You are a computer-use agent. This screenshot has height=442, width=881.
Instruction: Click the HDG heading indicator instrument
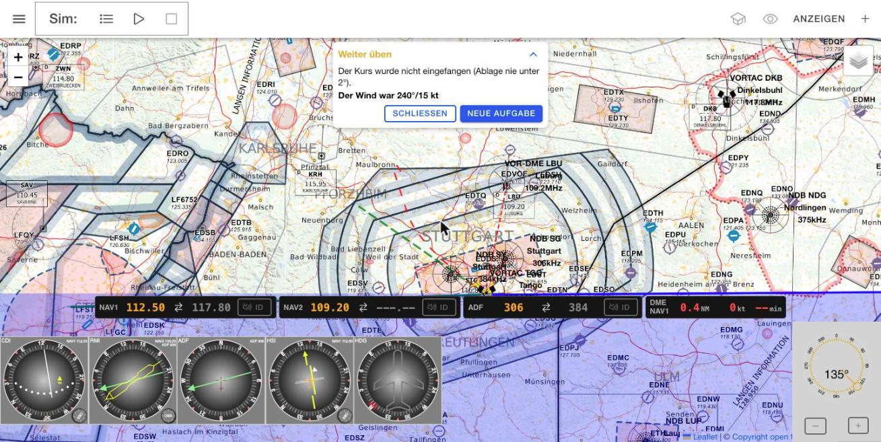pyautogui.click(x=398, y=381)
